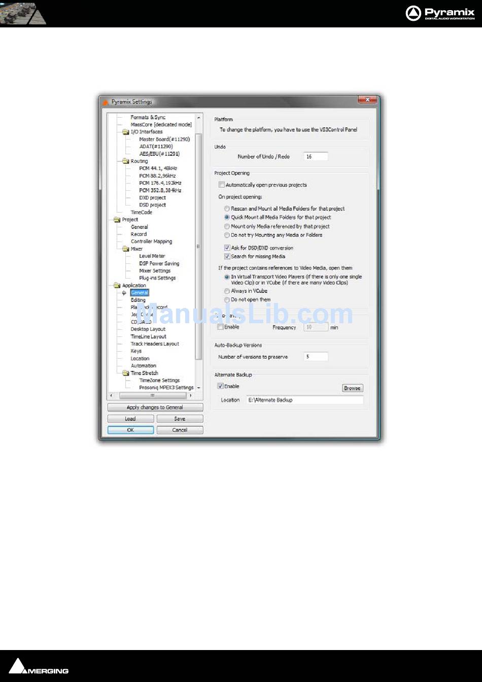Select Mount only Media referenced by project

(x=227, y=226)
